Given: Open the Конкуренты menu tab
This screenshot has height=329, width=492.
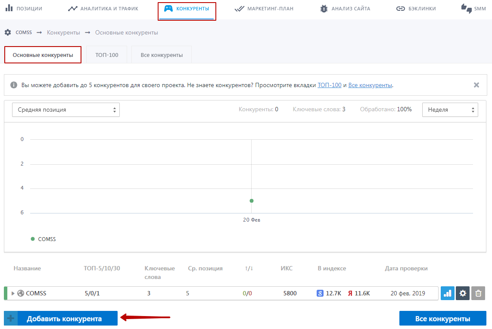Looking at the screenshot, I should pyautogui.click(x=187, y=9).
